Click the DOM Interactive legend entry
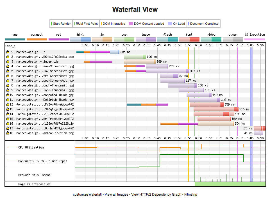Image resolution: width=270 pixels, height=199 pixels. point(113,24)
